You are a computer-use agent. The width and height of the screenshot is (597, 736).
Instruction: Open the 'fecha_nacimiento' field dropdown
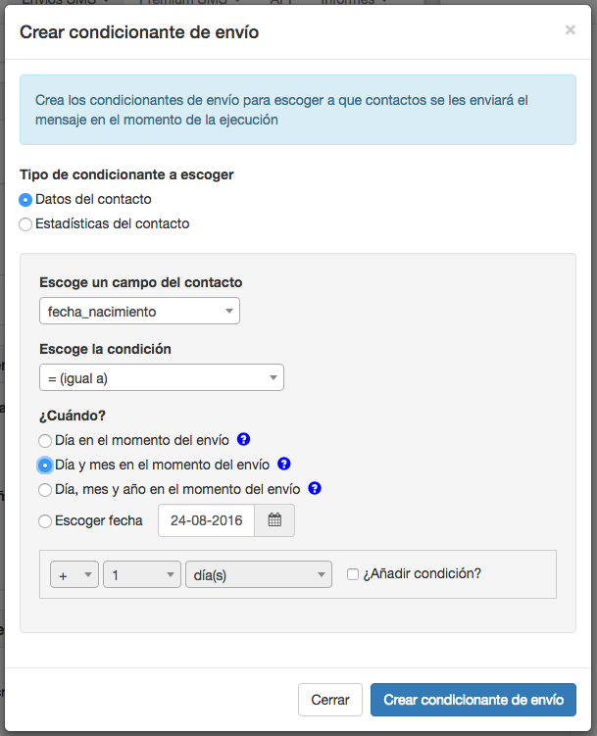pos(140,312)
